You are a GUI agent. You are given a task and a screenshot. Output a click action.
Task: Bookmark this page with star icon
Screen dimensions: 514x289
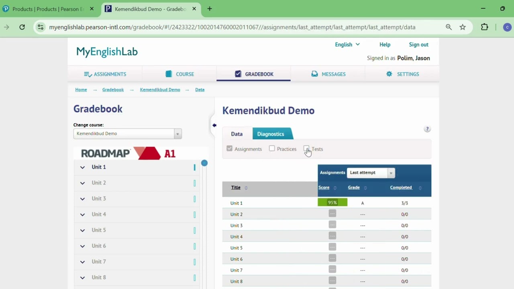463,27
